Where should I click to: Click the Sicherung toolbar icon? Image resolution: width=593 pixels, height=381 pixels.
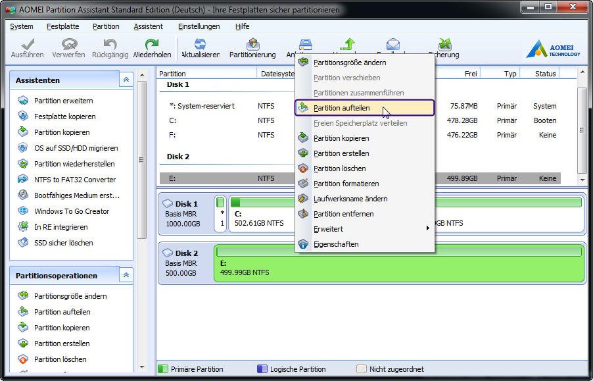coord(444,44)
